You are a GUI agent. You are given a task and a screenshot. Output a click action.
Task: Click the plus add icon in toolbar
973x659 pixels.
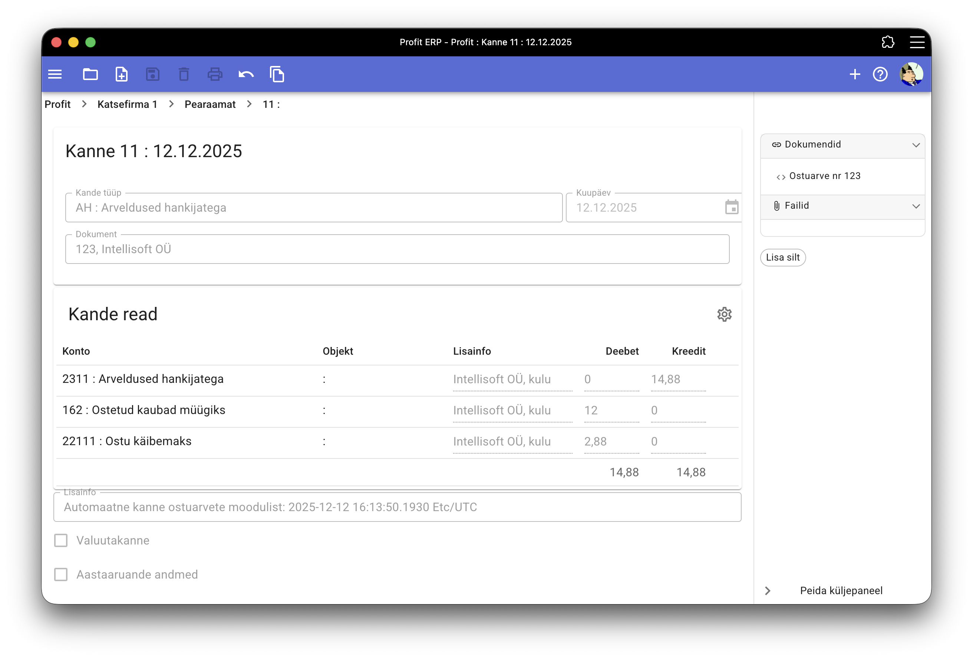click(854, 74)
